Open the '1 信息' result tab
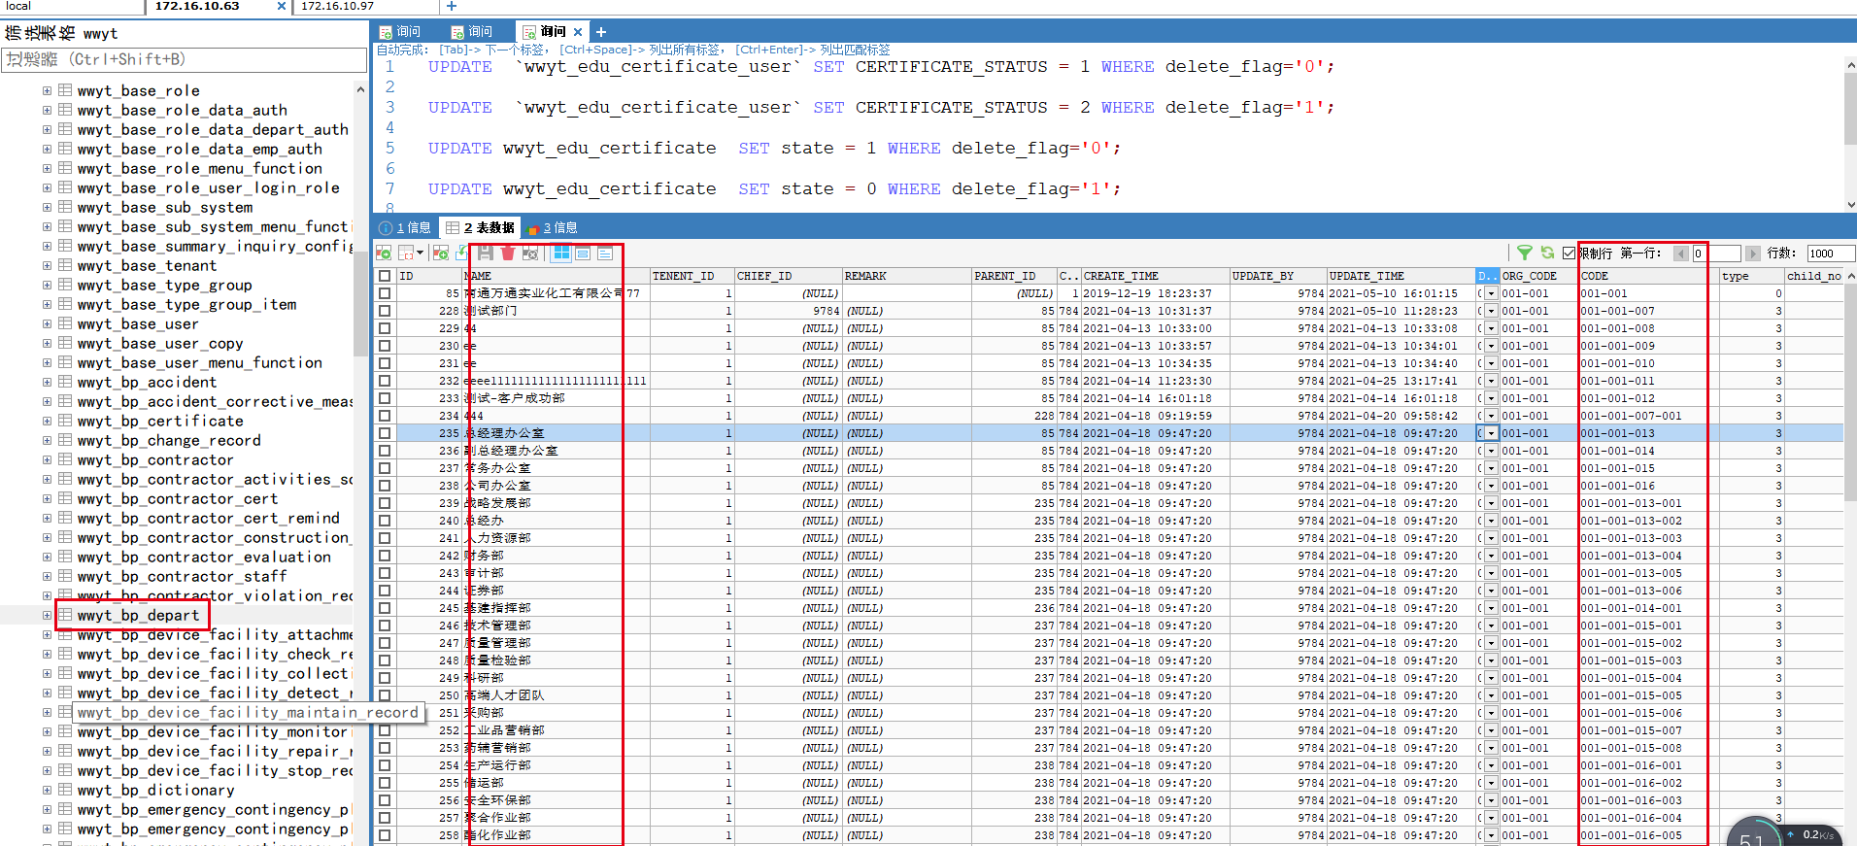 coord(405,227)
